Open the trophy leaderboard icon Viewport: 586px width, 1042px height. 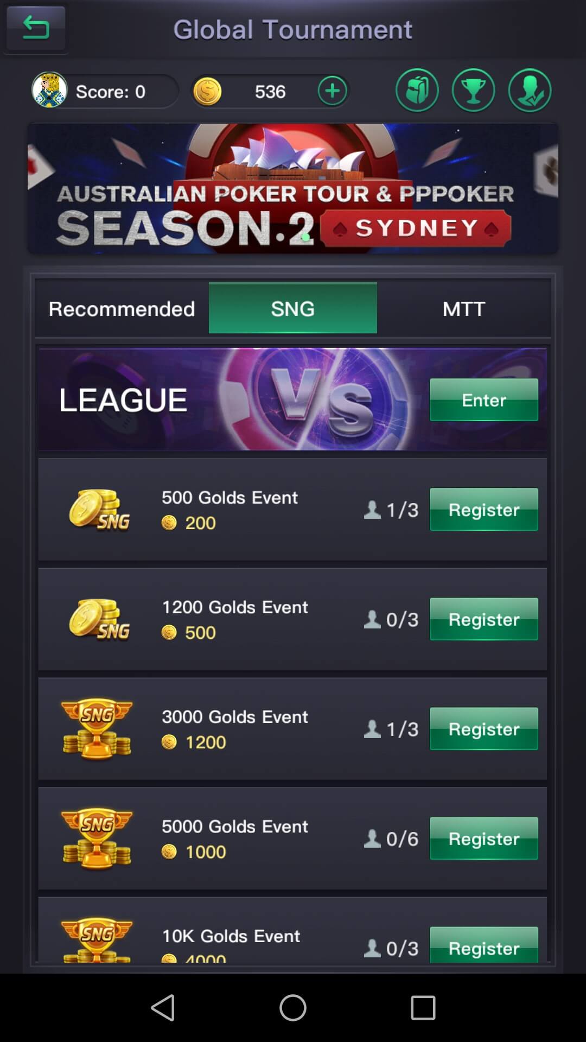tap(474, 91)
